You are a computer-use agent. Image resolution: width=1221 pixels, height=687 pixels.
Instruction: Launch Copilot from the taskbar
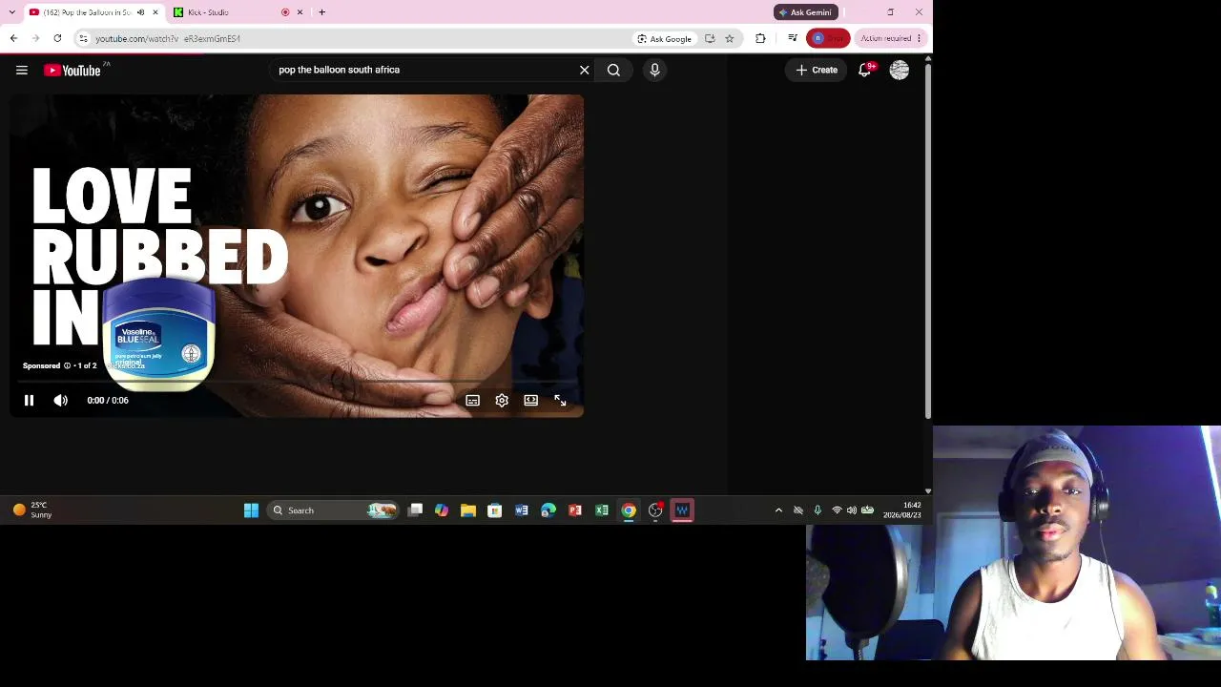pos(442,510)
